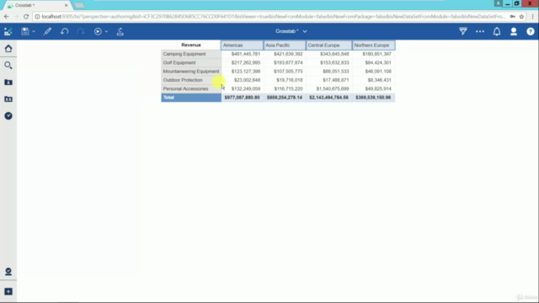Click the Redo arrow icon
The image size is (539, 303).
[81, 32]
